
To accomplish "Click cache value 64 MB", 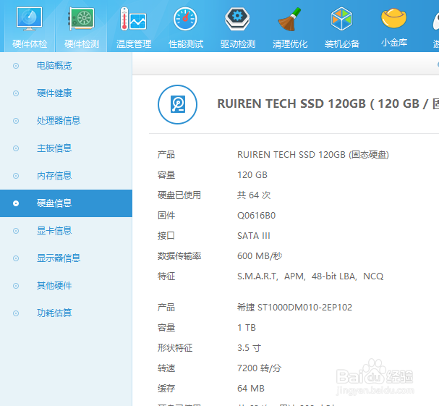I will 251,389.
